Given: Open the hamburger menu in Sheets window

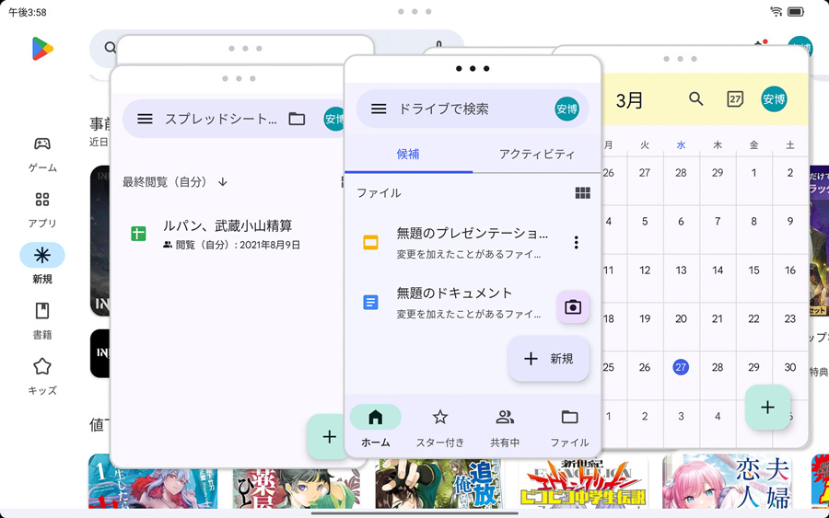Looking at the screenshot, I should pos(145,119).
